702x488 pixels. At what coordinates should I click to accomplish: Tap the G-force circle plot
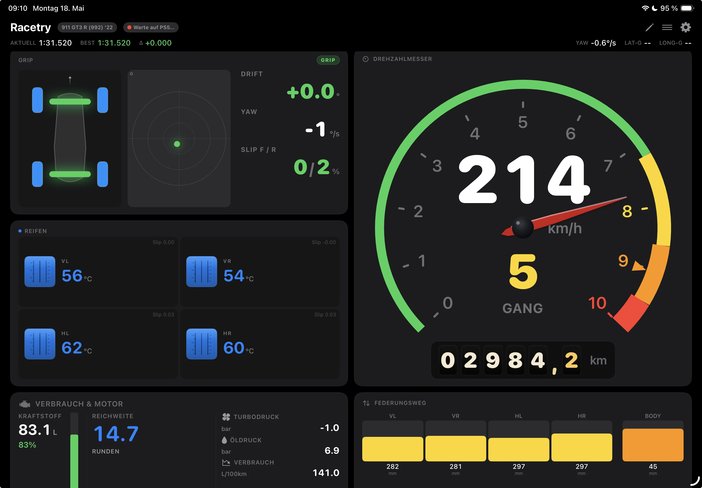(x=179, y=139)
